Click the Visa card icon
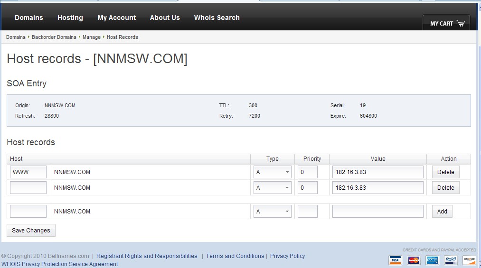 tap(395, 260)
